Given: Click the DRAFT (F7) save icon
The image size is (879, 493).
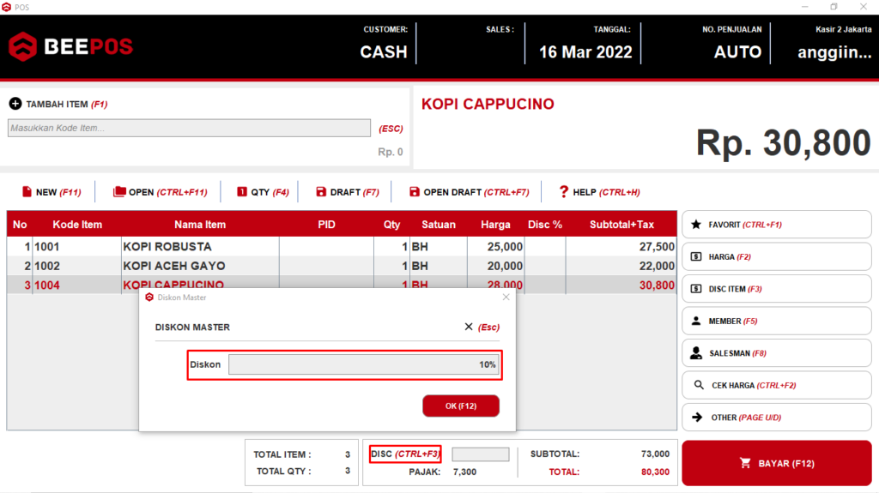Looking at the screenshot, I should tap(321, 191).
